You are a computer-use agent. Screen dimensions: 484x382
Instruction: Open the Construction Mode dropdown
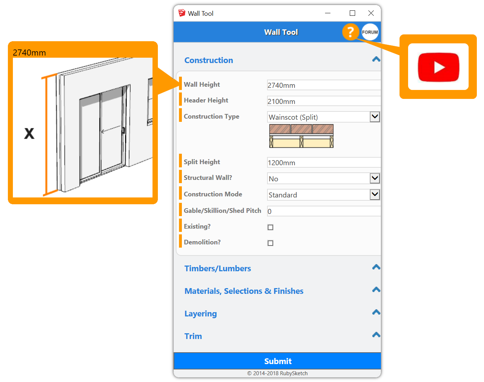[x=324, y=195]
